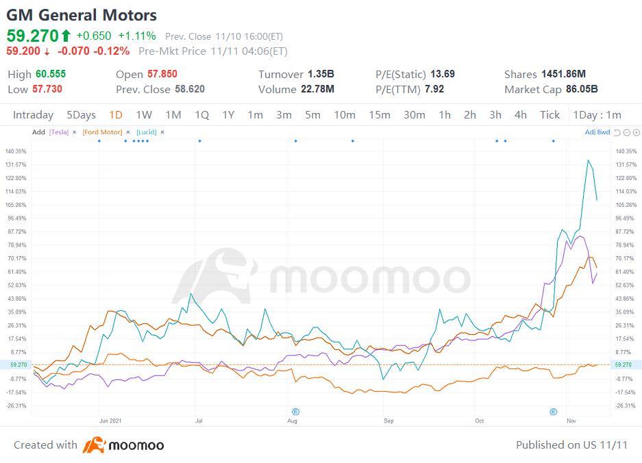Click the earnings marker near August
The height and width of the screenshot is (463, 642).
click(x=295, y=412)
